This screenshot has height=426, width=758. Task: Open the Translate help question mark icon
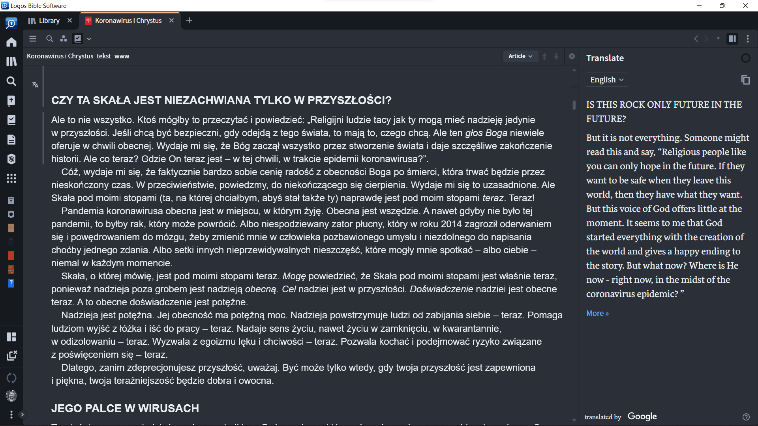pyautogui.click(x=746, y=417)
